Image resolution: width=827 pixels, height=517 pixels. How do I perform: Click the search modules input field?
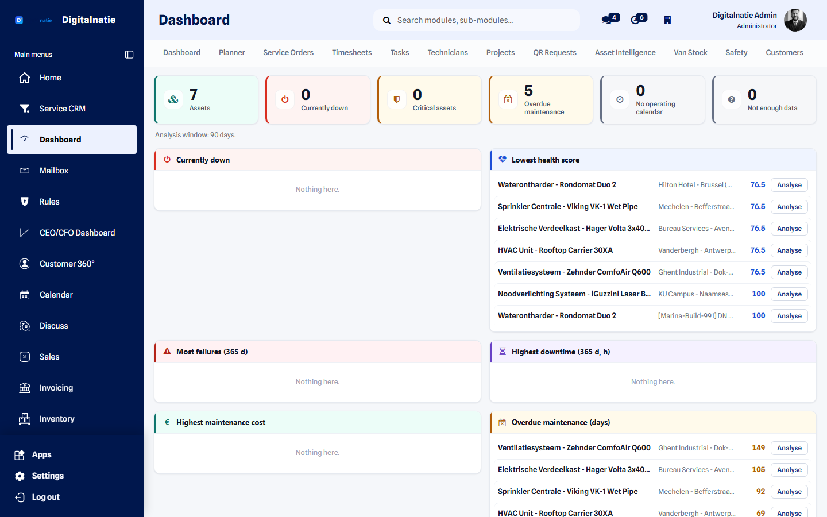coord(477,20)
